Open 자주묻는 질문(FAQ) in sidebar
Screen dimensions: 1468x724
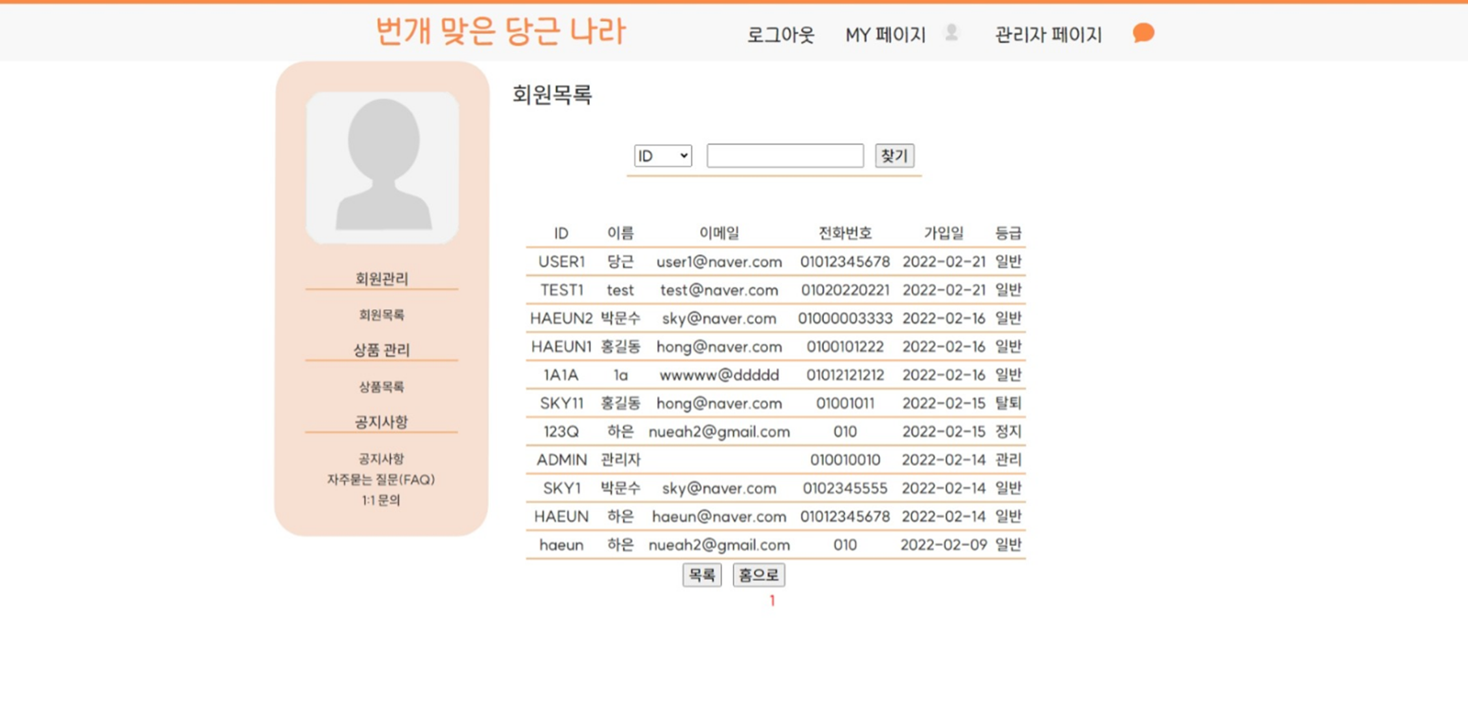coord(381,480)
